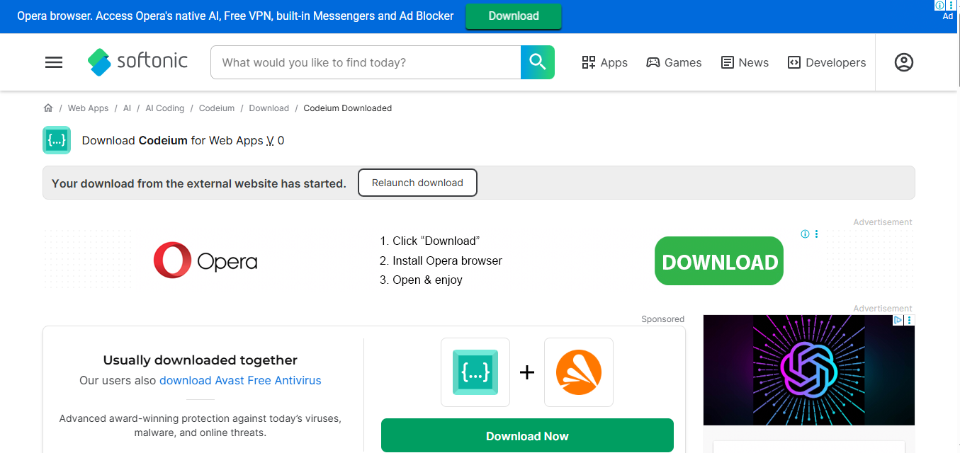Open the Games menu

674,62
